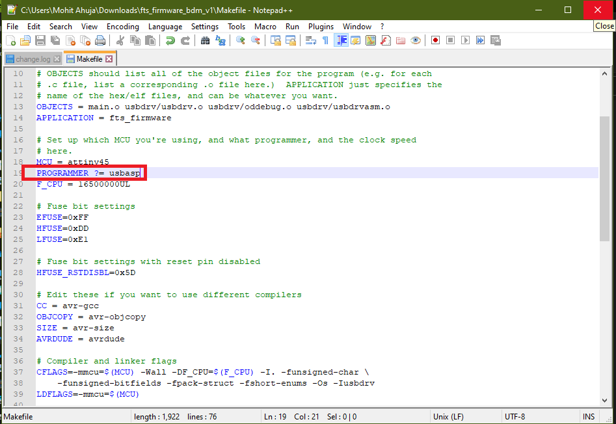Toggle INS insert mode in status bar
616x424 pixels.
[x=589, y=417]
